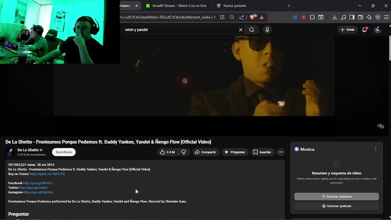Viewport: 391px width, 220px height.
Task: Open the Twitter goo.gl link
Action: pos(33,188)
